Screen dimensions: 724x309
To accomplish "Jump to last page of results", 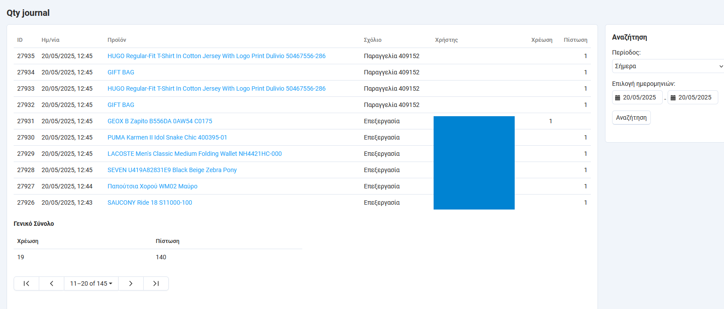I will point(156,283).
